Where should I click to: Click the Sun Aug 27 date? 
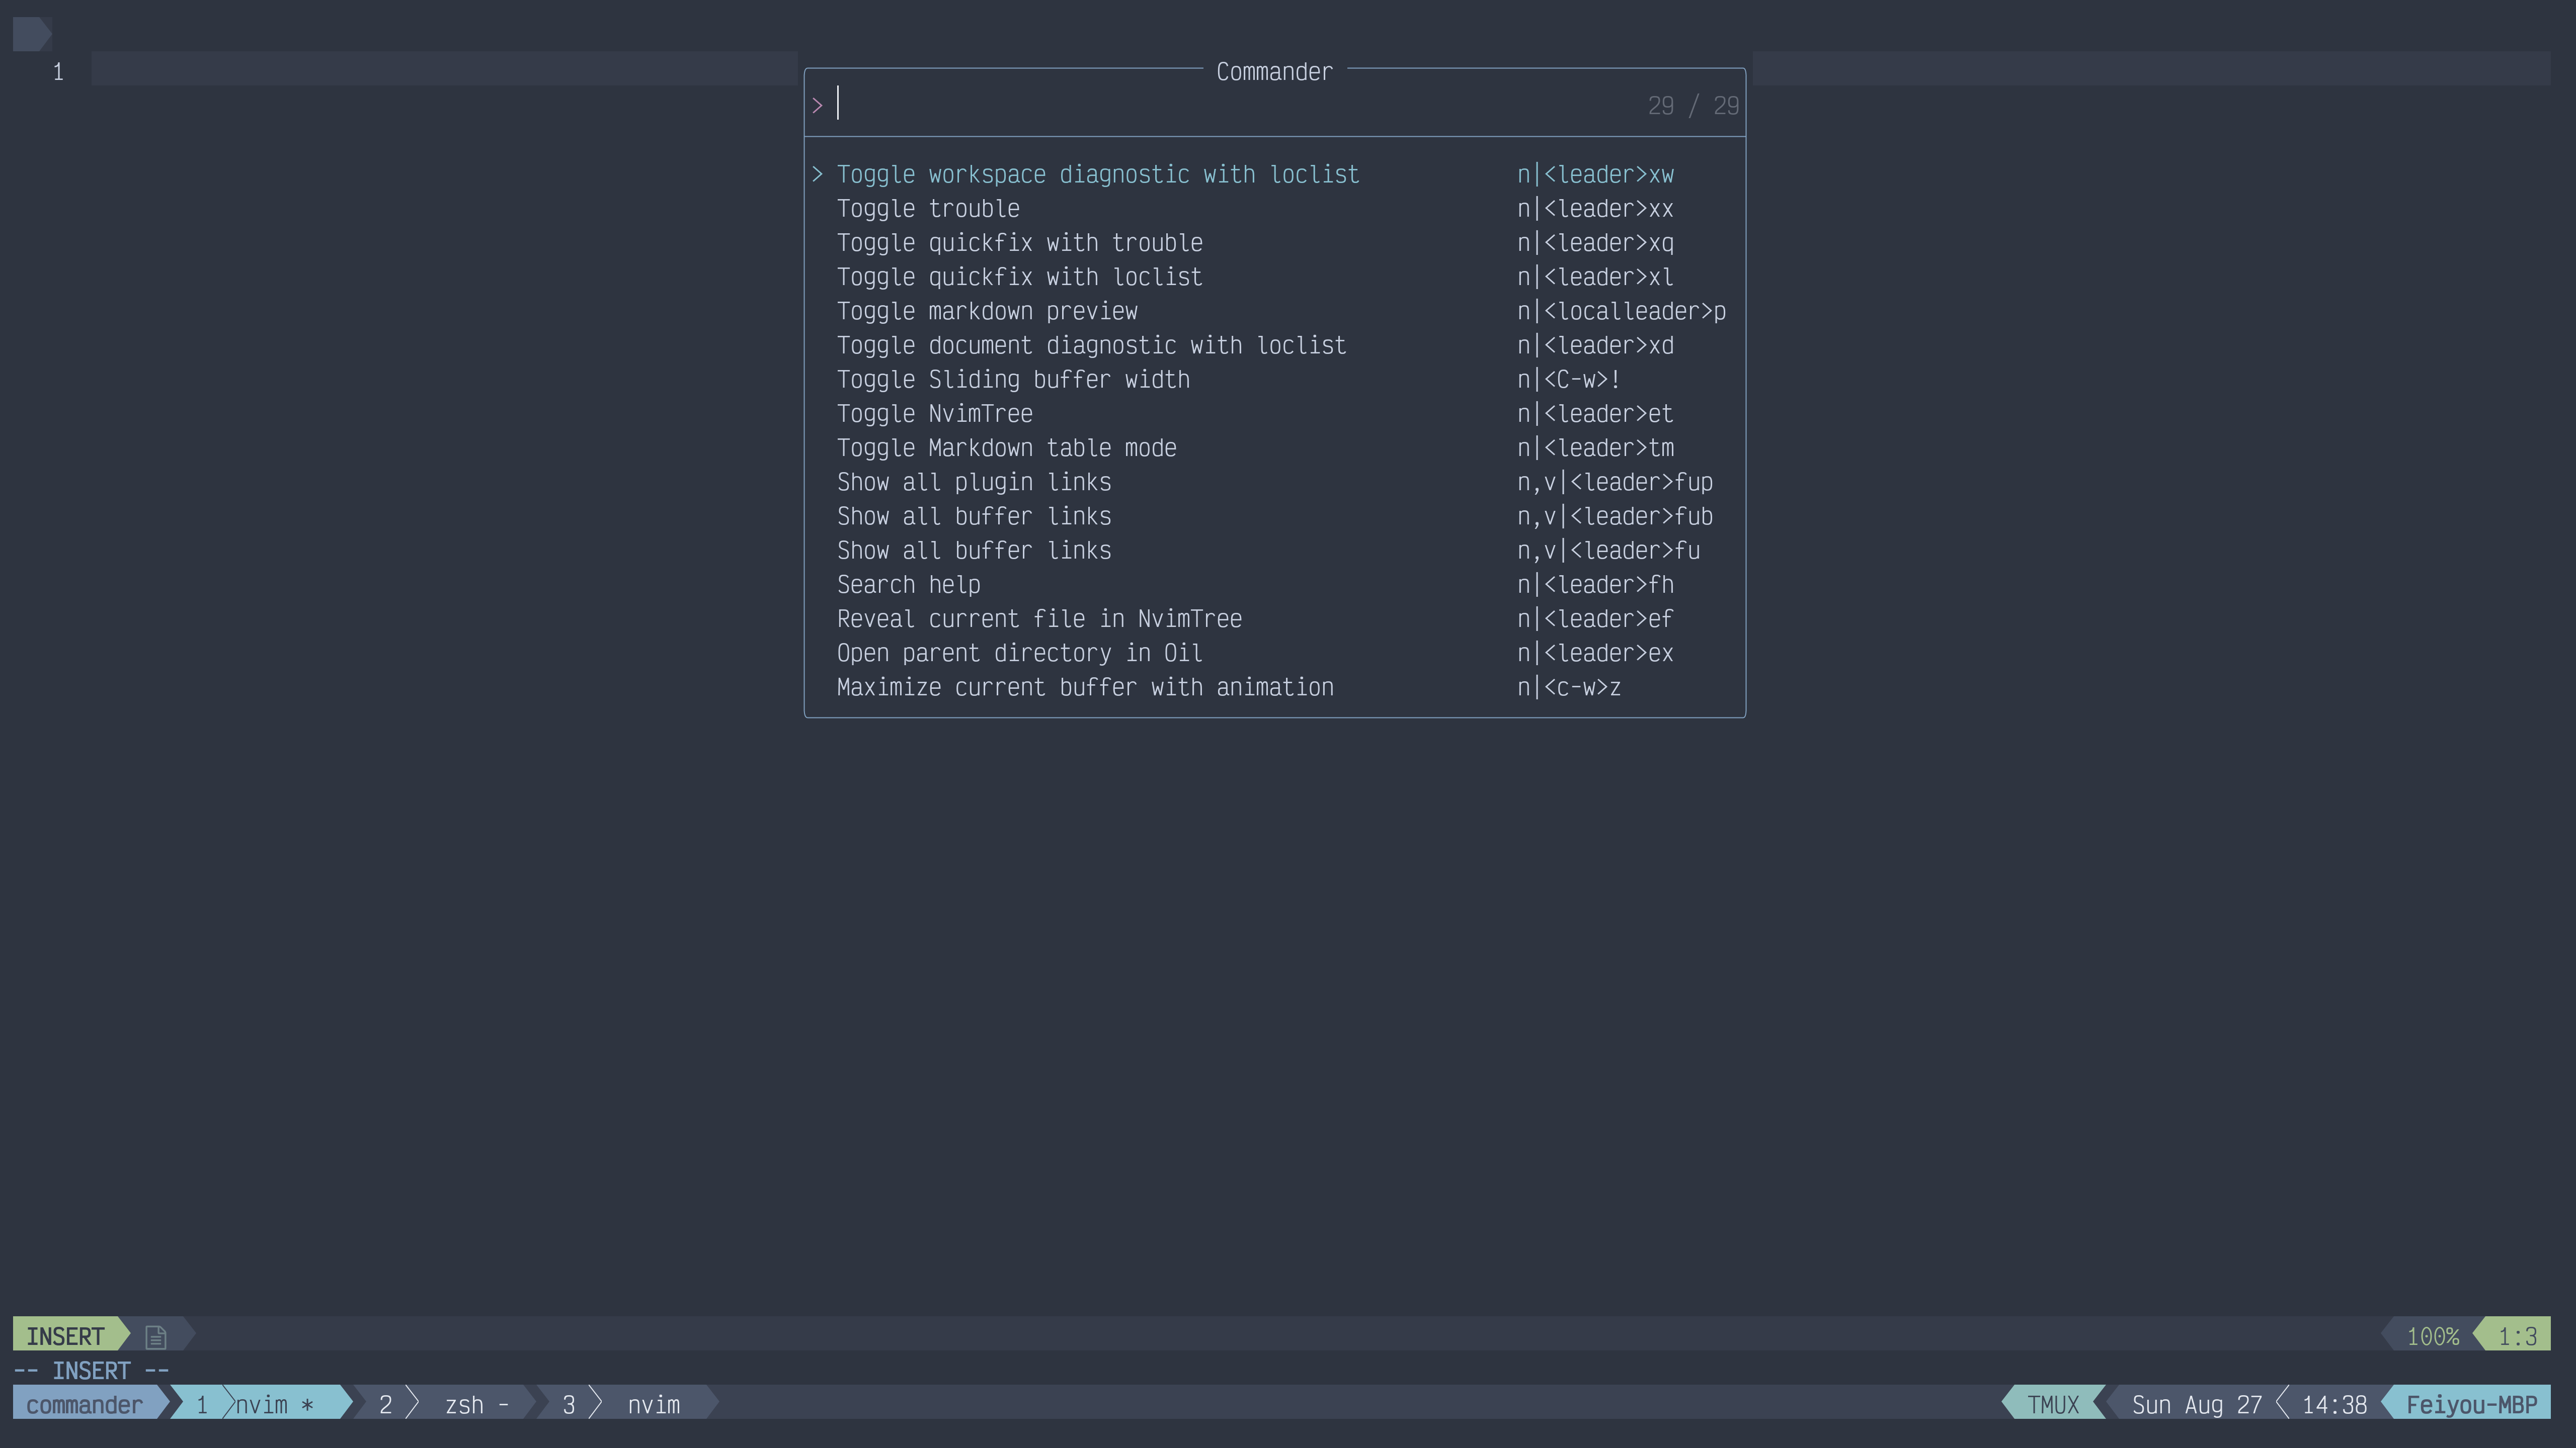tap(2196, 1405)
